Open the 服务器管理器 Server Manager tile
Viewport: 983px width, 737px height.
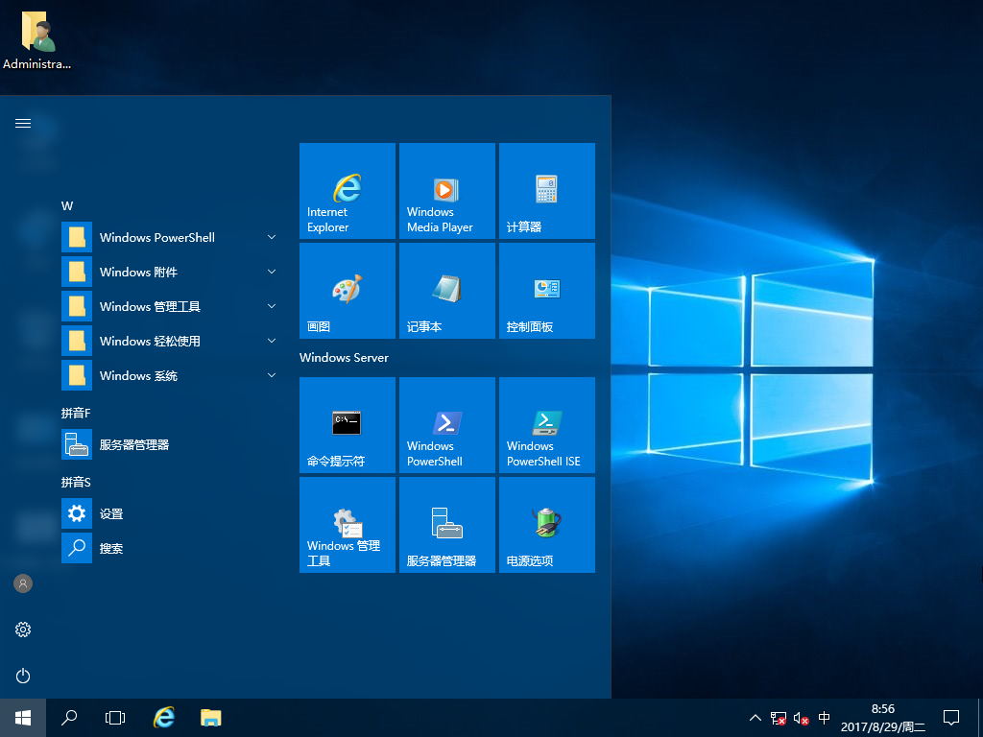[447, 525]
